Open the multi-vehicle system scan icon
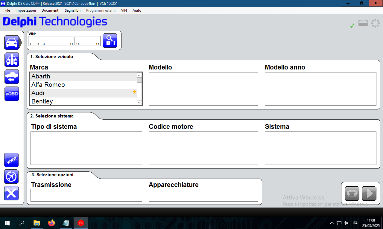 (x=12, y=60)
